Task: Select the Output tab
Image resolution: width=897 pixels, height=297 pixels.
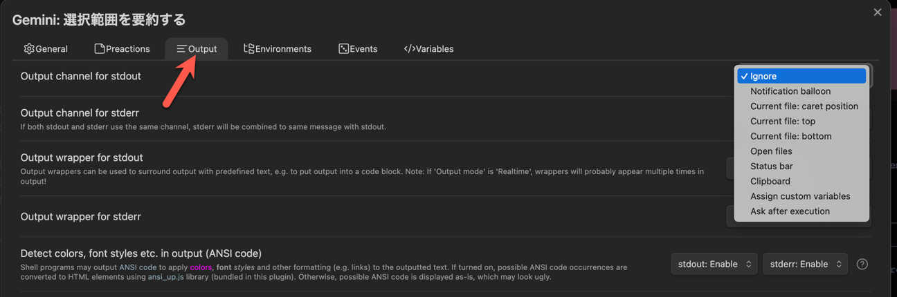Action: (197, 49)
